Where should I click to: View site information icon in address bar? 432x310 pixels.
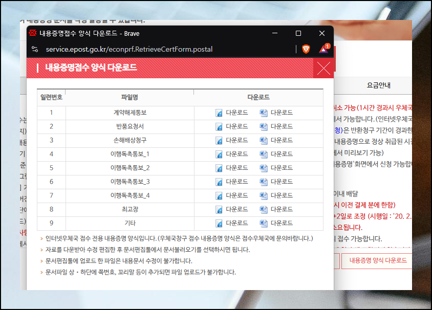(x=35, y=49)
